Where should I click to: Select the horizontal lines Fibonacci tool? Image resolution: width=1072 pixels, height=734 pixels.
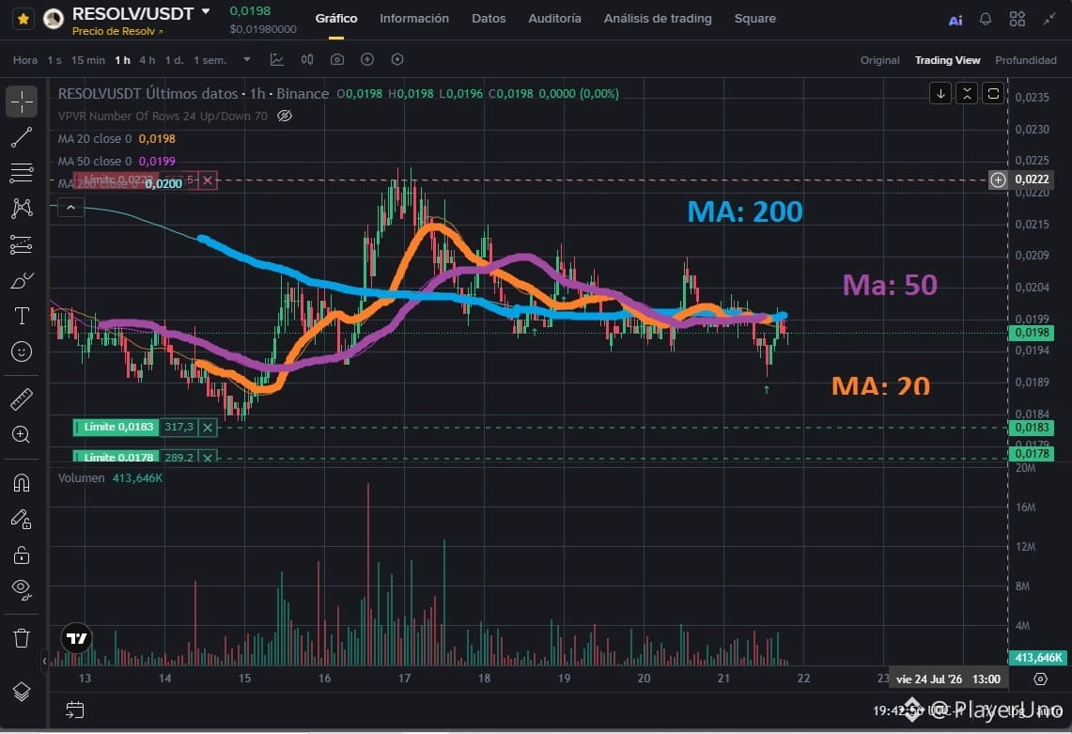coord(22,172)
